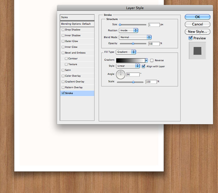This screenshot has width=218, height=193.
Task: Open the gradient Style dropdown set to Linear
Action: 128,66
